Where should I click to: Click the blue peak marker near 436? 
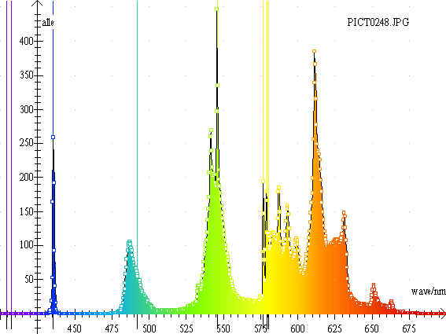[53, 137]
